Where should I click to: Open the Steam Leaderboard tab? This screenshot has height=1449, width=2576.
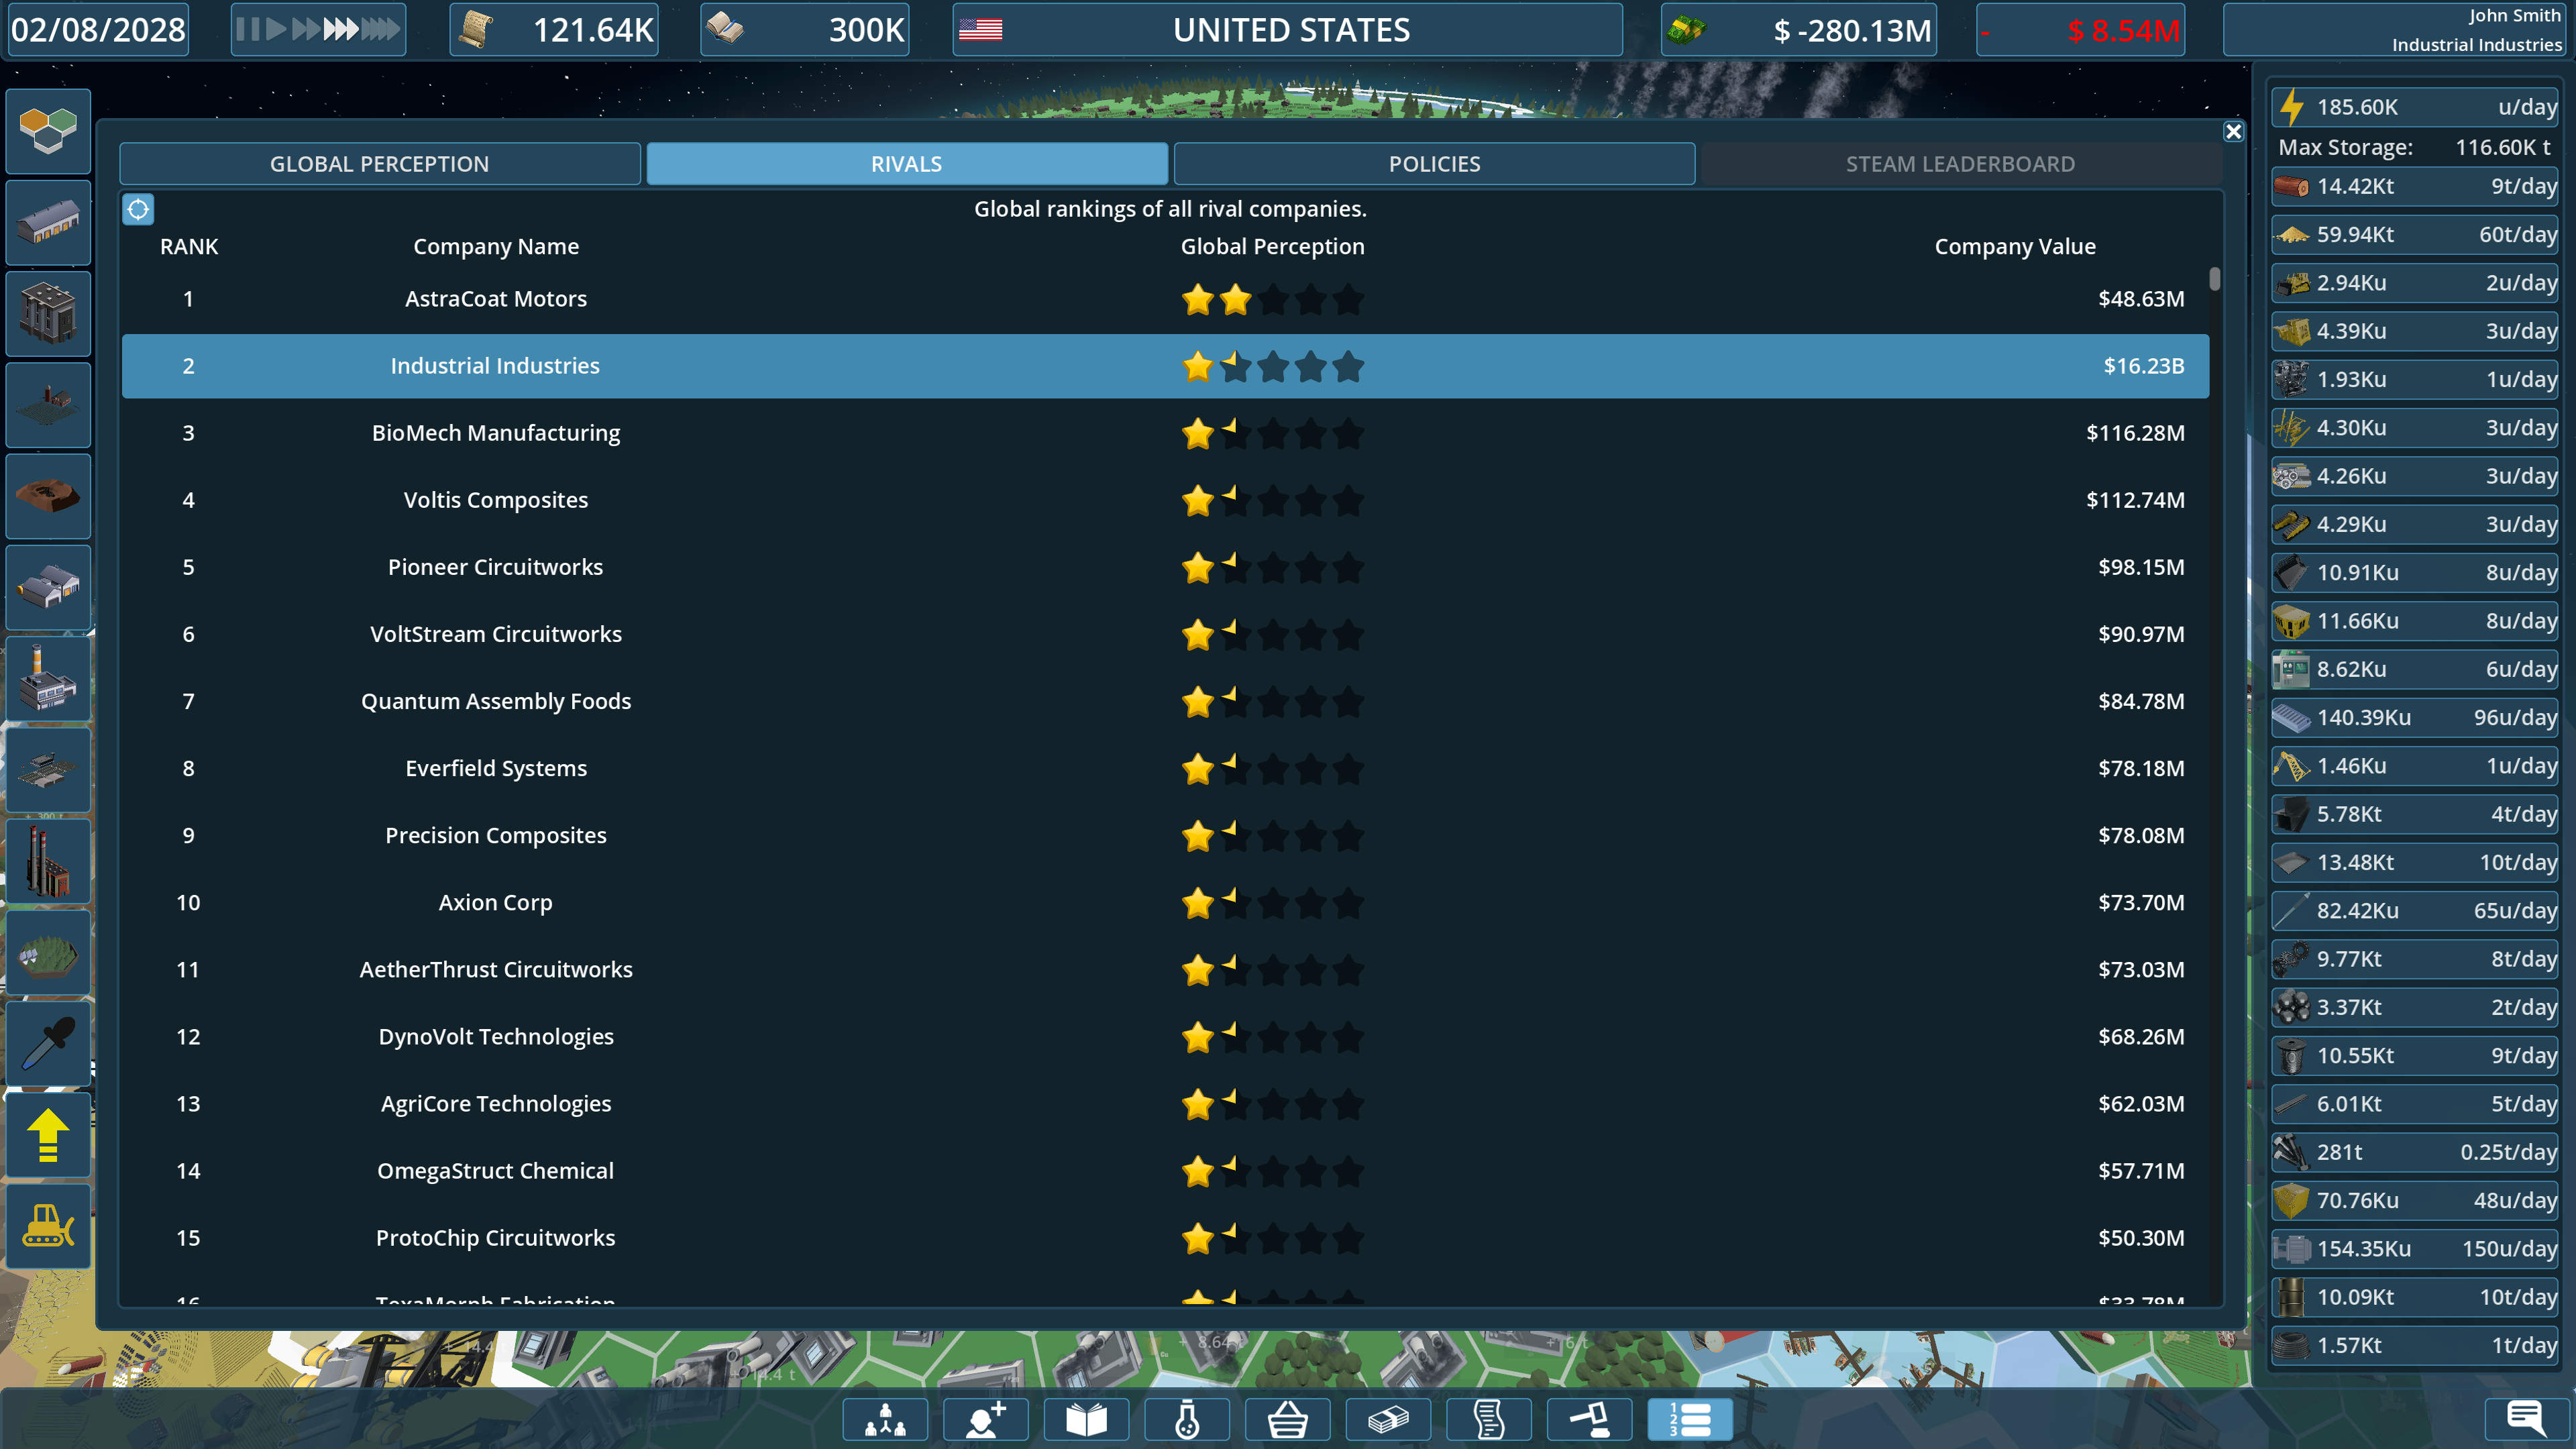click(x=1959, y=164)
